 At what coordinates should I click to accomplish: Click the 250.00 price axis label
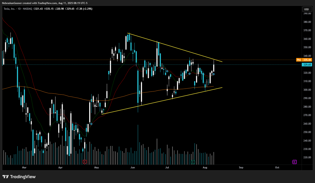[x=307, y=132]
